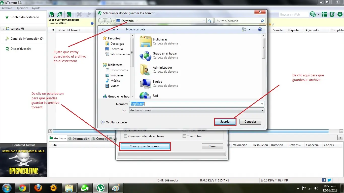This screenshot has height=193, width=344.
Task: Open the Opciones menu
Action: coord(22,8)
